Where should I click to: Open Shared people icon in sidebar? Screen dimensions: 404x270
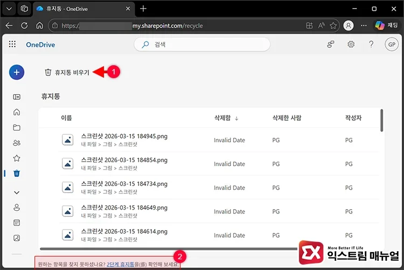17,143
